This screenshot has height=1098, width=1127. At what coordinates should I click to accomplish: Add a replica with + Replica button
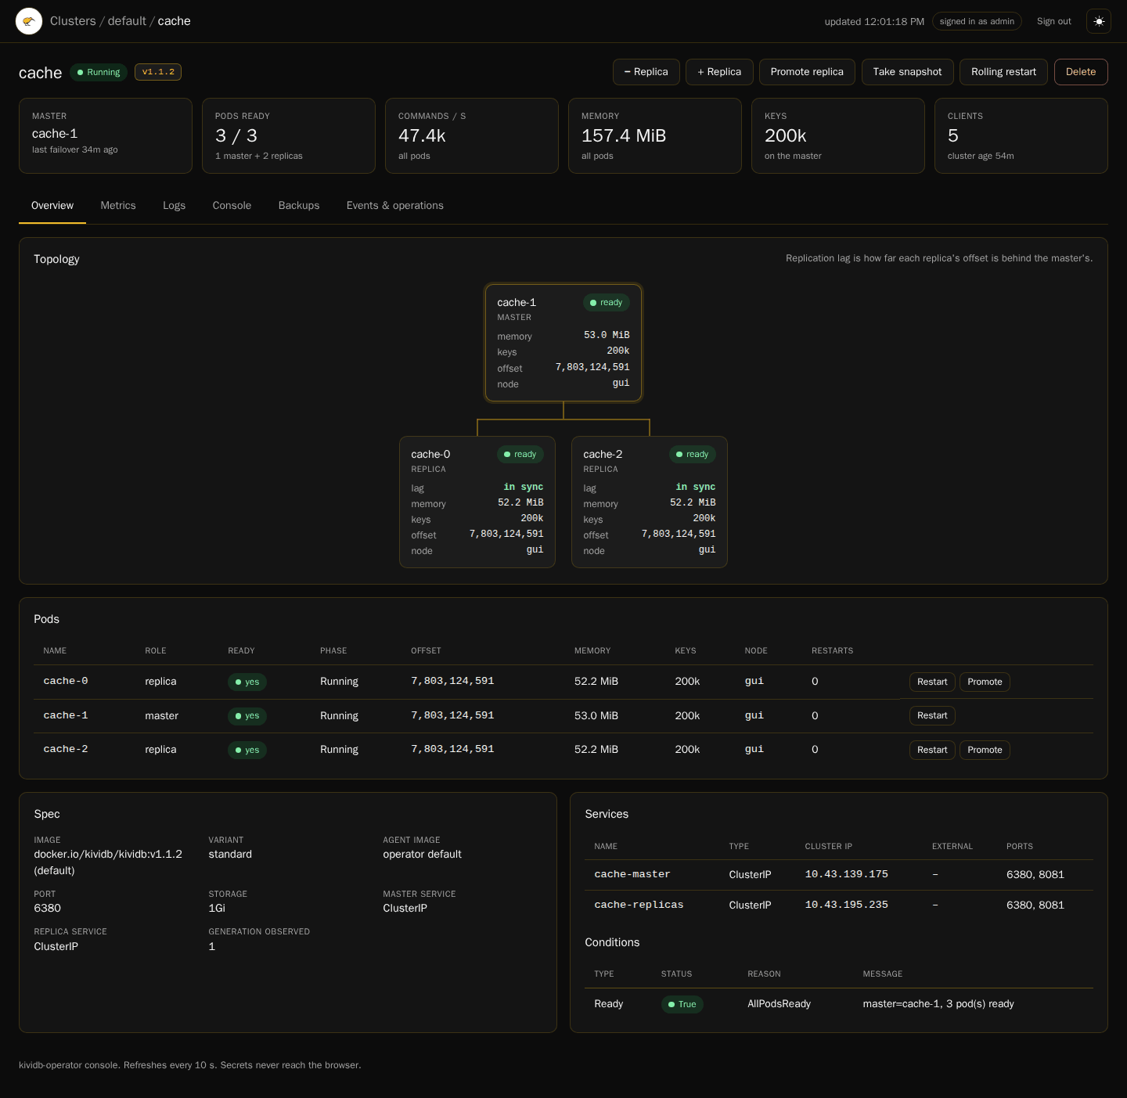(719, 72)
